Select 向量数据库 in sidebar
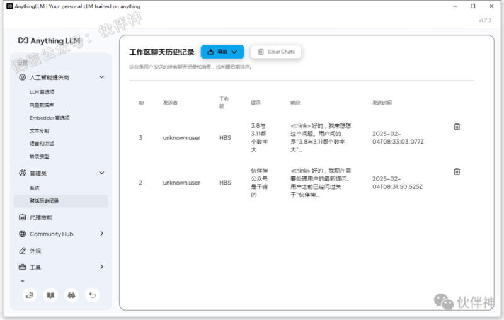The width and height of the screenshot is (504, 320). pos(42,105)
